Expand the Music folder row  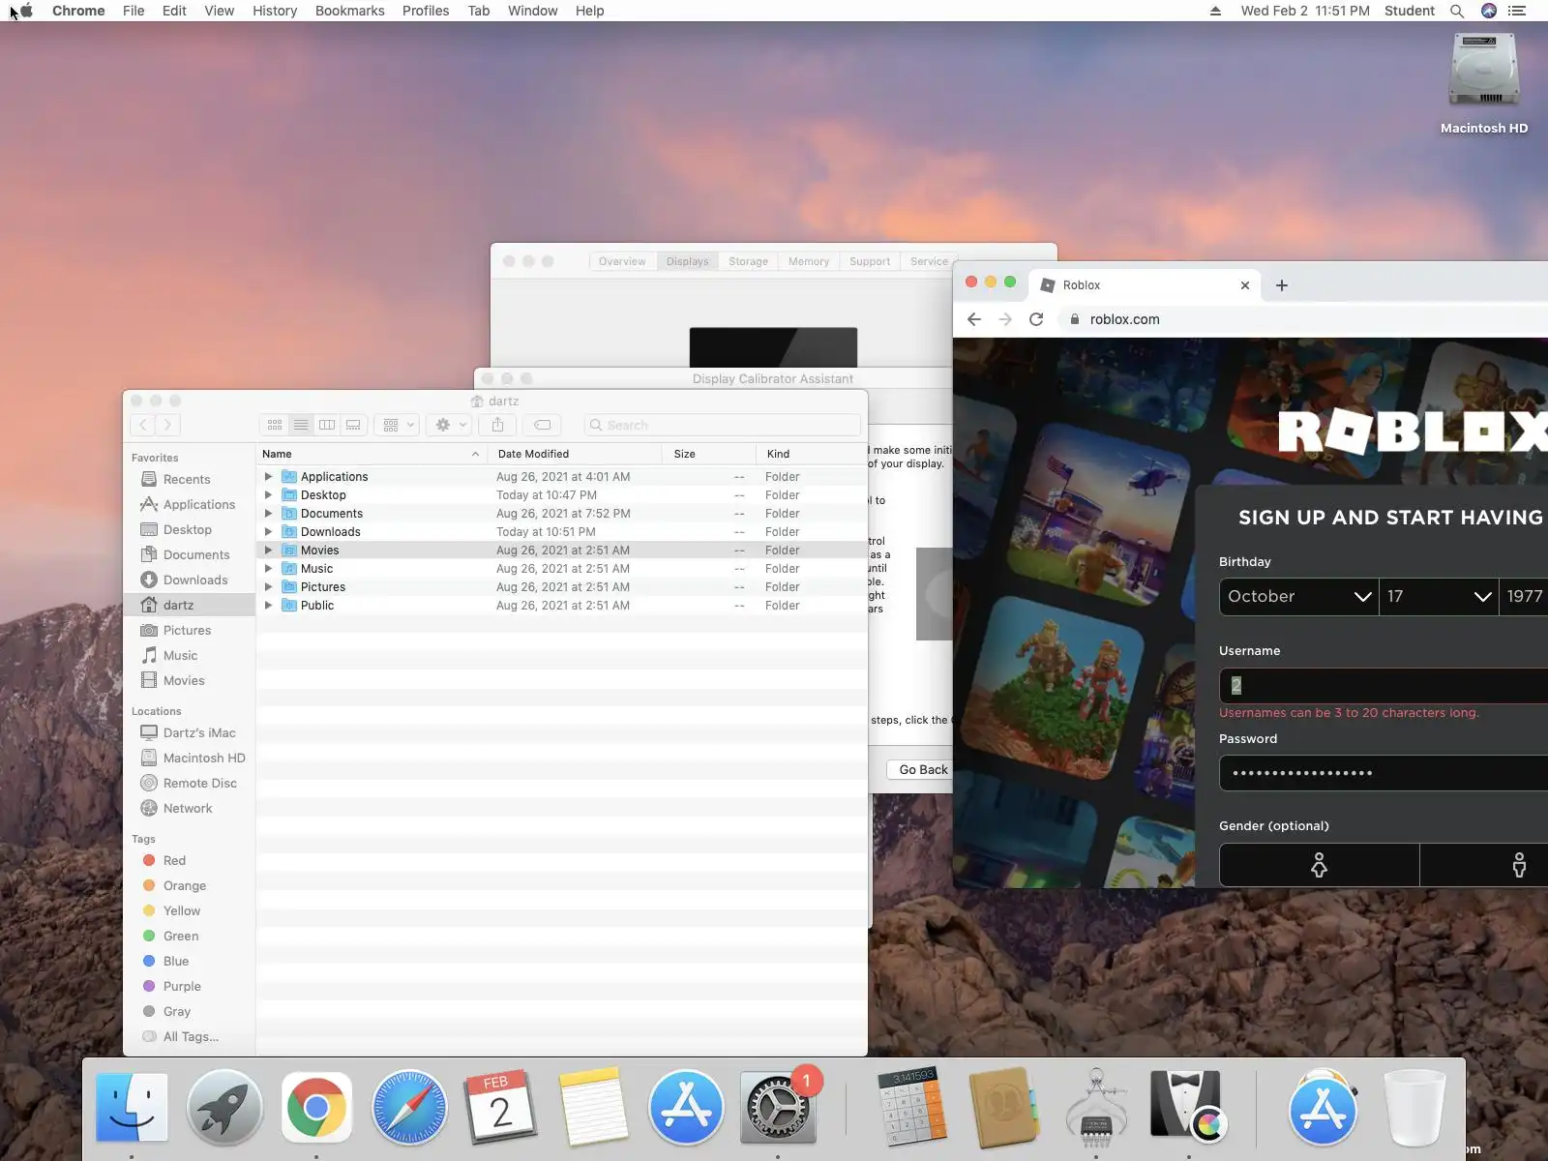pyautogui.click(x=268, y=569)
